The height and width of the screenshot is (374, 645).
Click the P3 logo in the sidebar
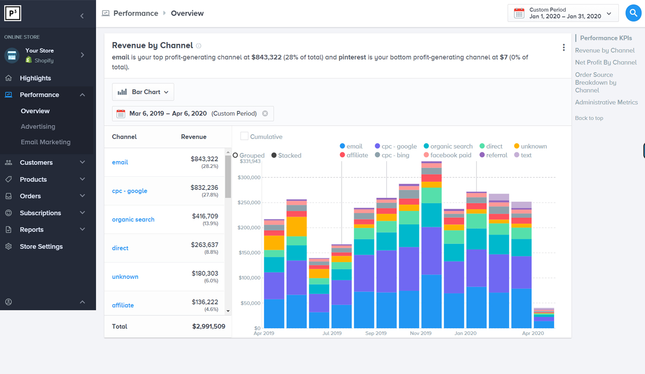13,13
